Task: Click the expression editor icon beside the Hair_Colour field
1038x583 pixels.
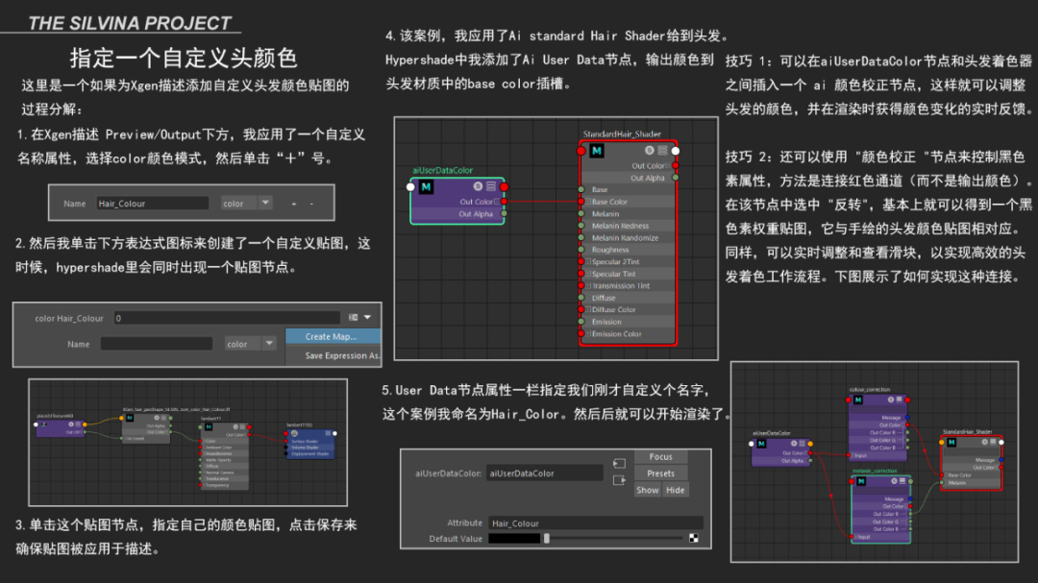Action: pyautogui.click(x=354, y=318)
